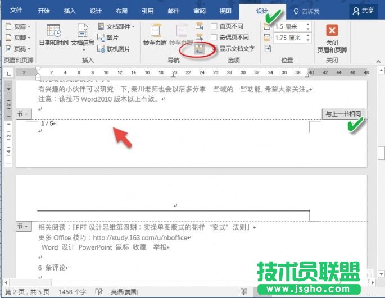This screenshot has height=298, width=385.
Task: Click 关闭页眉和页脚 (Close Header and Footer)
Action: click(x=332, y=37)
